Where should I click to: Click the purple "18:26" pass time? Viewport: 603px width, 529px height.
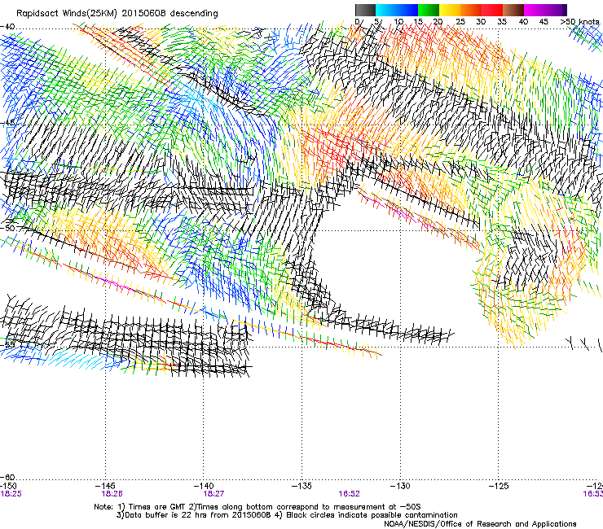click(112, 494)
